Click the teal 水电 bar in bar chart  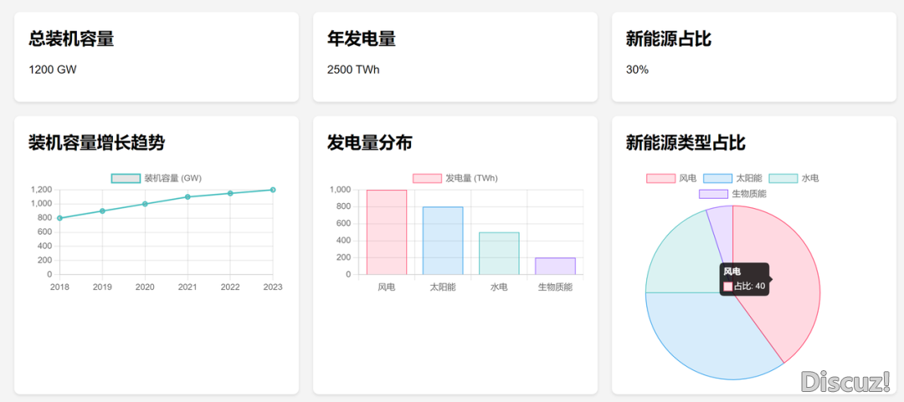(499, 253)
